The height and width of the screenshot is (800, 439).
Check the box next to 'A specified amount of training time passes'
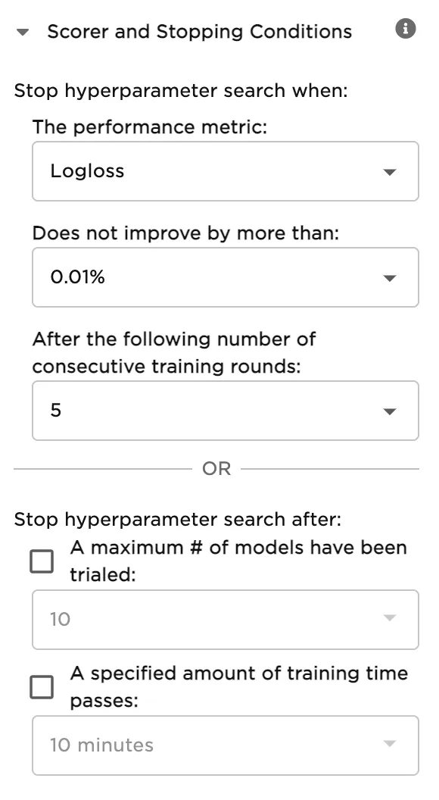point(42,686)
